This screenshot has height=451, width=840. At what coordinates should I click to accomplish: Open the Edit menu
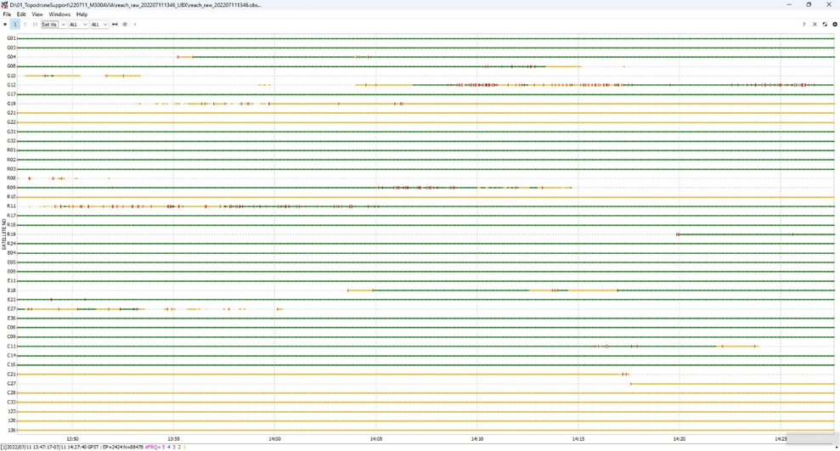pyautogui.click(x=21, y=14)
